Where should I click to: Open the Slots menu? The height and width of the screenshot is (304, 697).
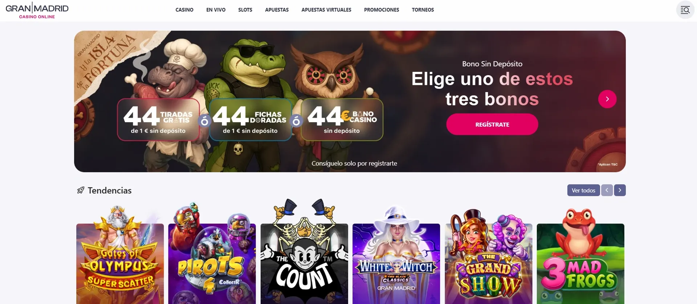pos(245,10)
